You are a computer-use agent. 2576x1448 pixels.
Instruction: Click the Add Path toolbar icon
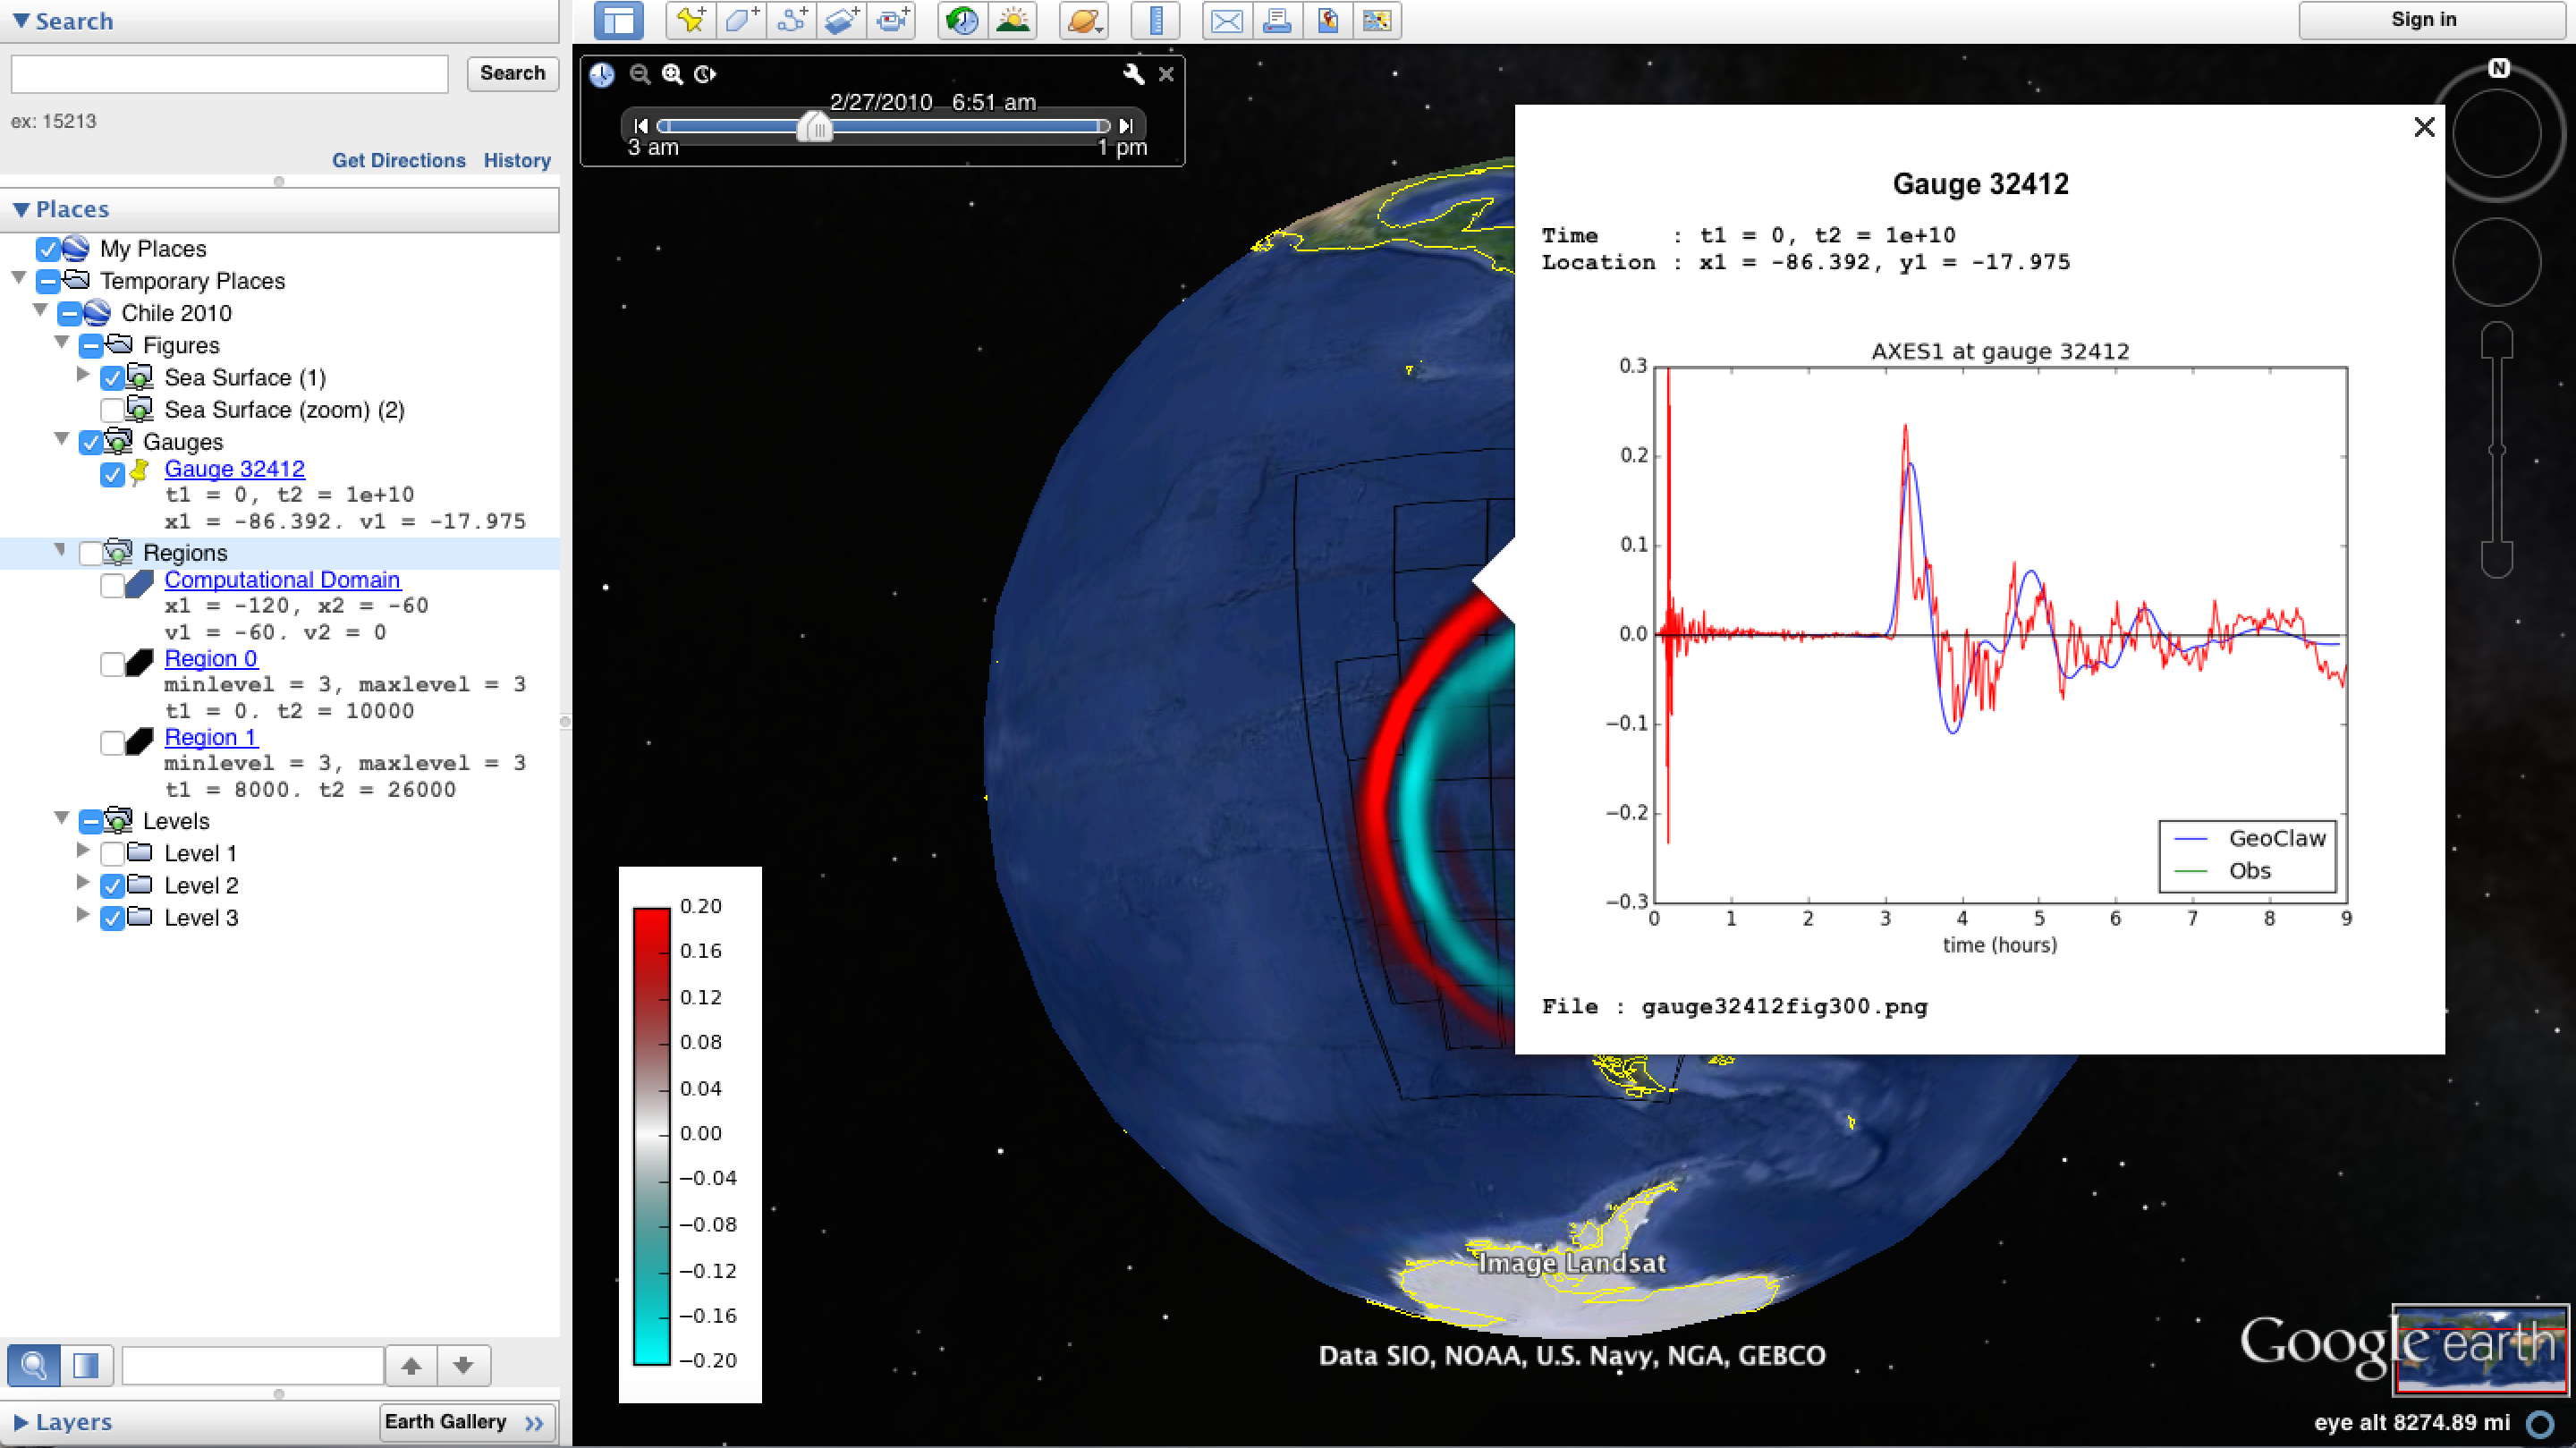tap(792, 20)
